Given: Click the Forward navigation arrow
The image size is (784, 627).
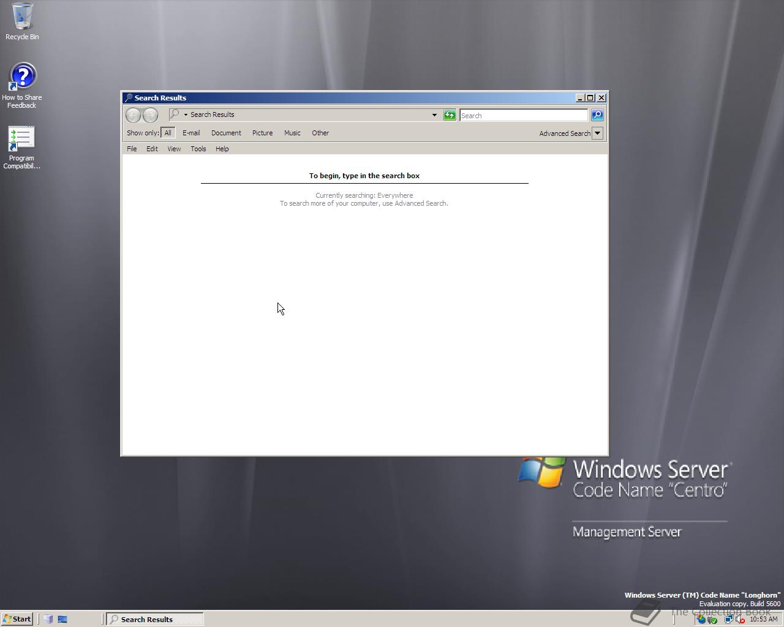Looking at the screenshot, I should (150, 115).
